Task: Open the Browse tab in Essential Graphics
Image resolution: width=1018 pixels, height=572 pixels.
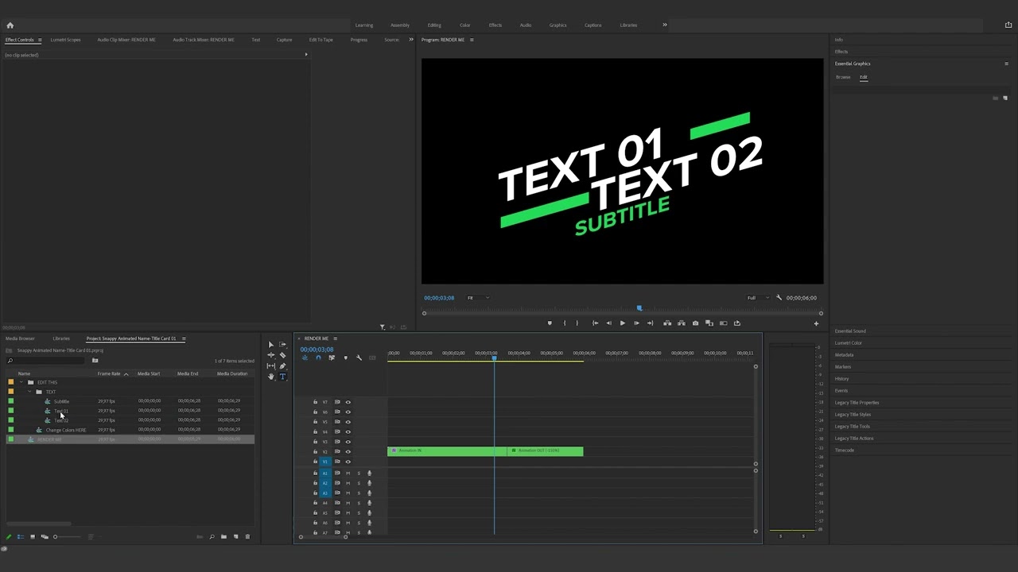Action: coord(843,77)
